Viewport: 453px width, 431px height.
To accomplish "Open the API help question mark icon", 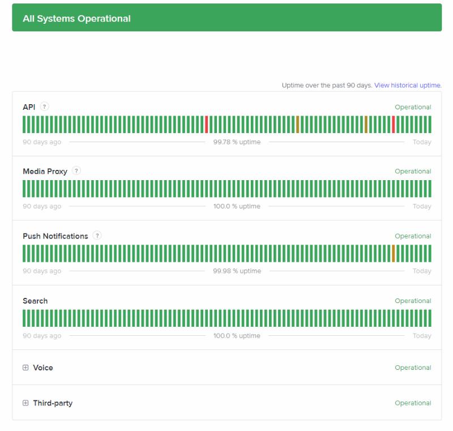I will [x=44, y=106].
